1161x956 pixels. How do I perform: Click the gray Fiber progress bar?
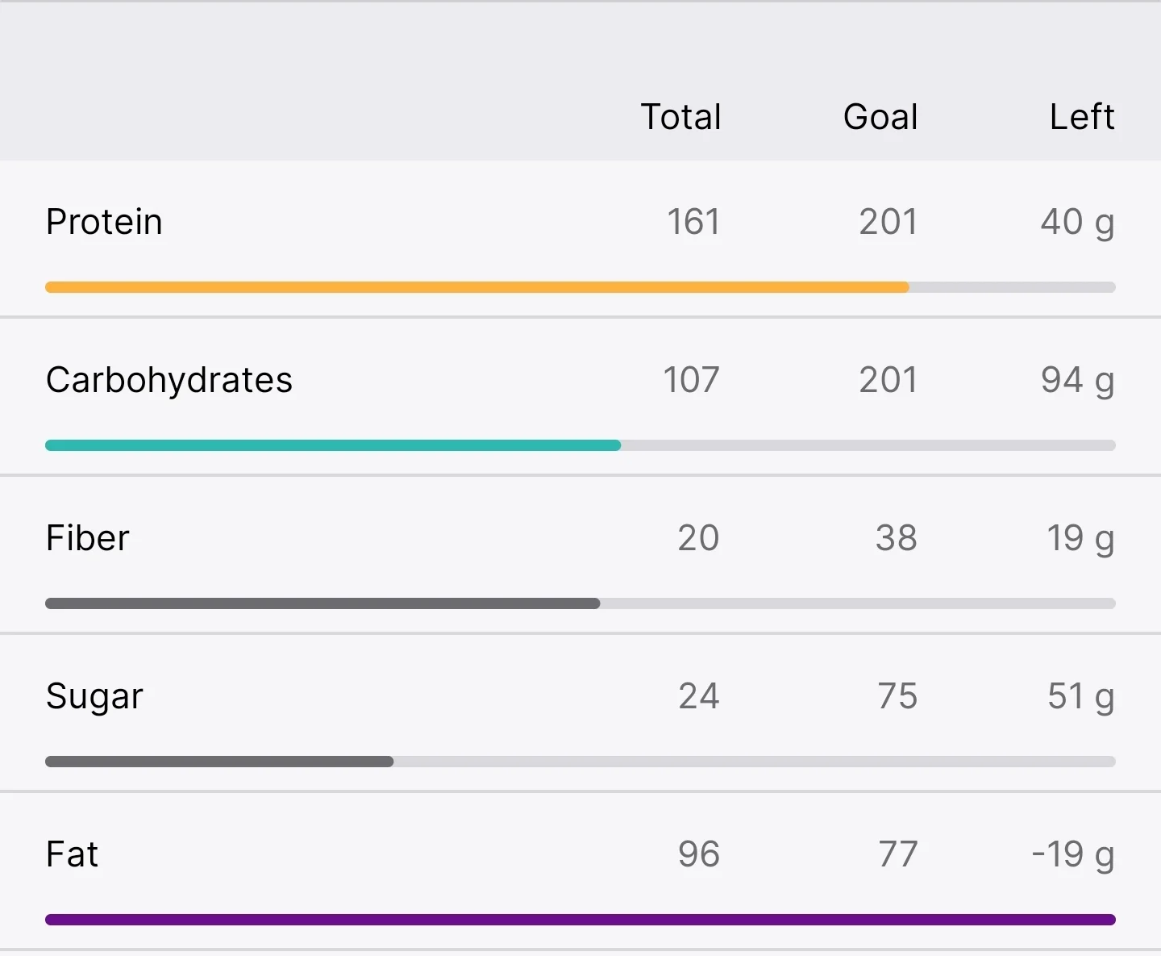(x=580, y=603)
